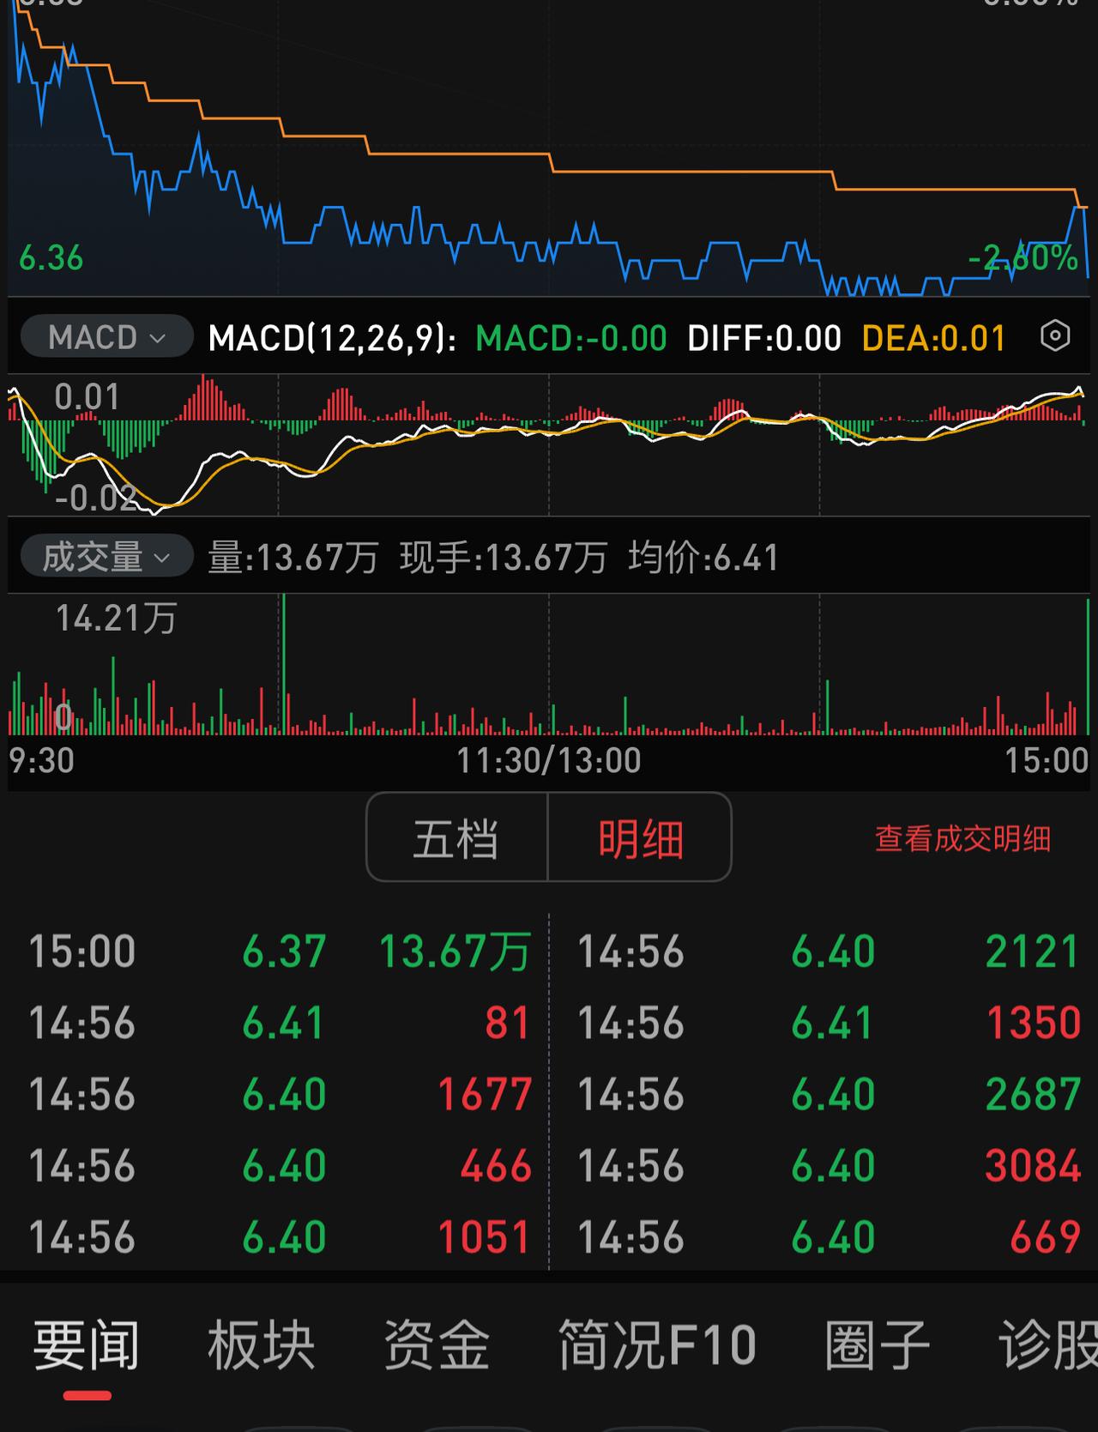The image size is (1098, 1432).
Task: Switch to the 五档 tab
Action: (x=456, y=837)
